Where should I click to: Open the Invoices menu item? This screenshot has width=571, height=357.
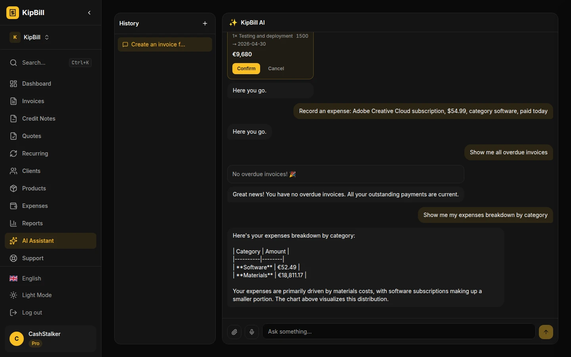point(33,101)
